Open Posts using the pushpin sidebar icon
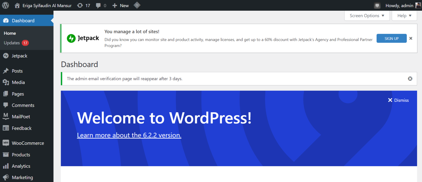The image size is (422, 182). 6,71
